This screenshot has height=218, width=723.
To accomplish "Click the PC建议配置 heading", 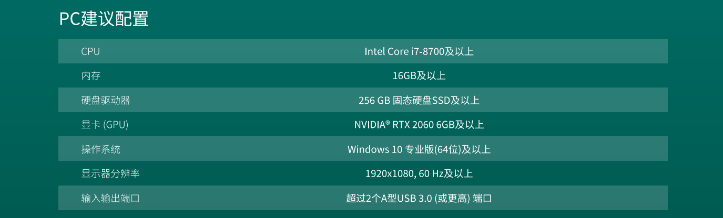I will [104, 18].
